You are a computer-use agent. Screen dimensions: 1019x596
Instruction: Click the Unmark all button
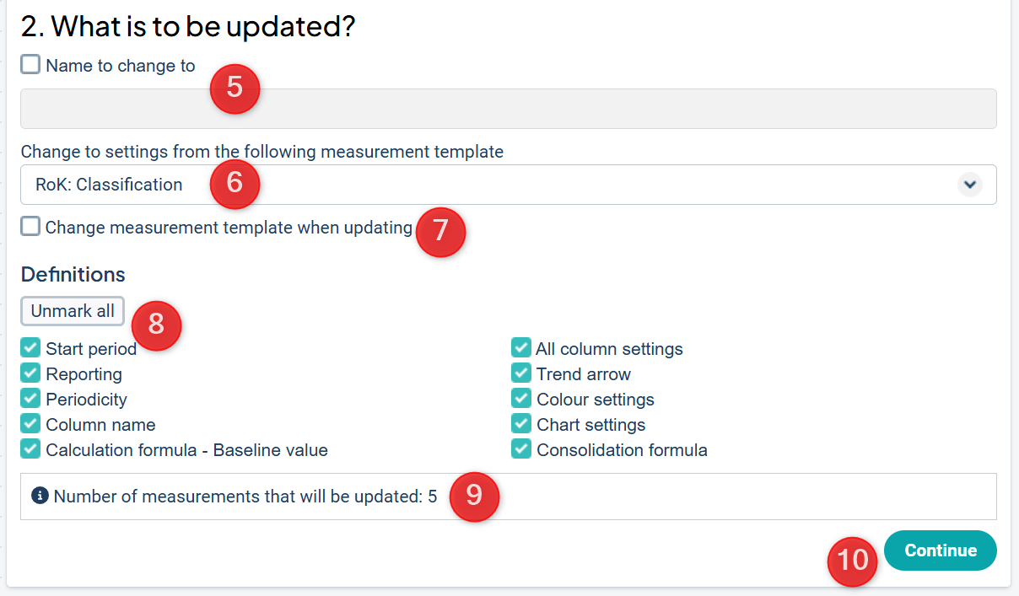73,311
